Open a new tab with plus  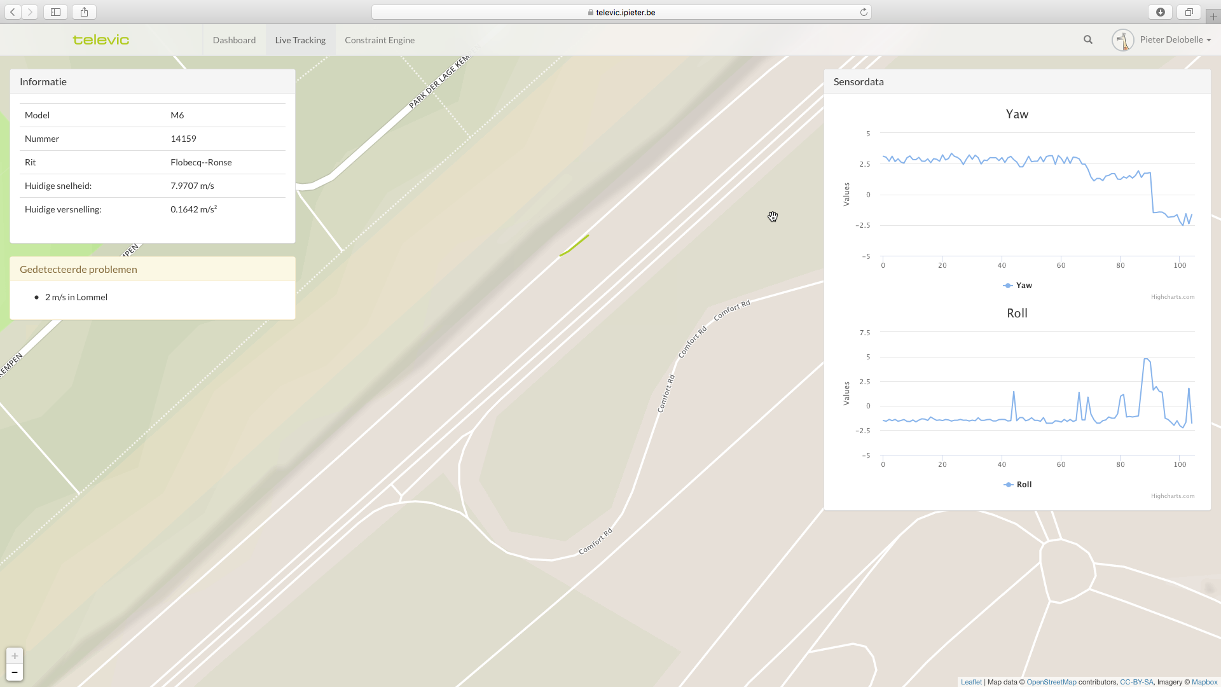tap(1213, 17)
